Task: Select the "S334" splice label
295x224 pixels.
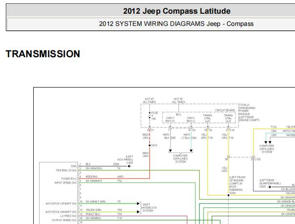Action: tap(232, 193)
